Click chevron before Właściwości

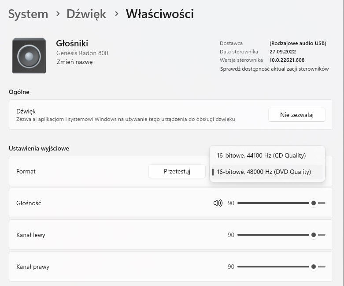(116, 14)
